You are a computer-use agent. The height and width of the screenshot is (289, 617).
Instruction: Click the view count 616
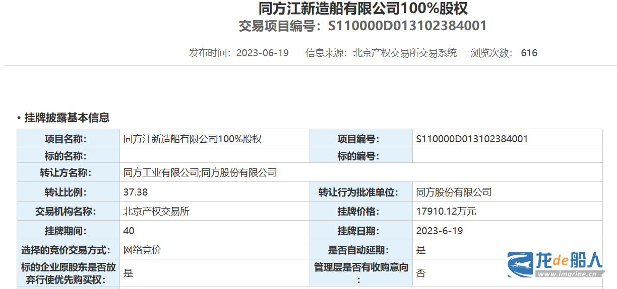click(x=529, y=53)
